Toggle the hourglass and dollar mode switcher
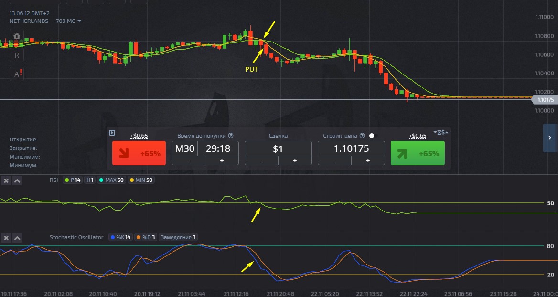Screen dimensions: 558x297 coord(441,132)
